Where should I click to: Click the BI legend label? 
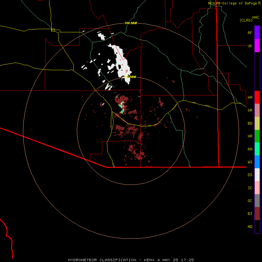coord(250,214)
